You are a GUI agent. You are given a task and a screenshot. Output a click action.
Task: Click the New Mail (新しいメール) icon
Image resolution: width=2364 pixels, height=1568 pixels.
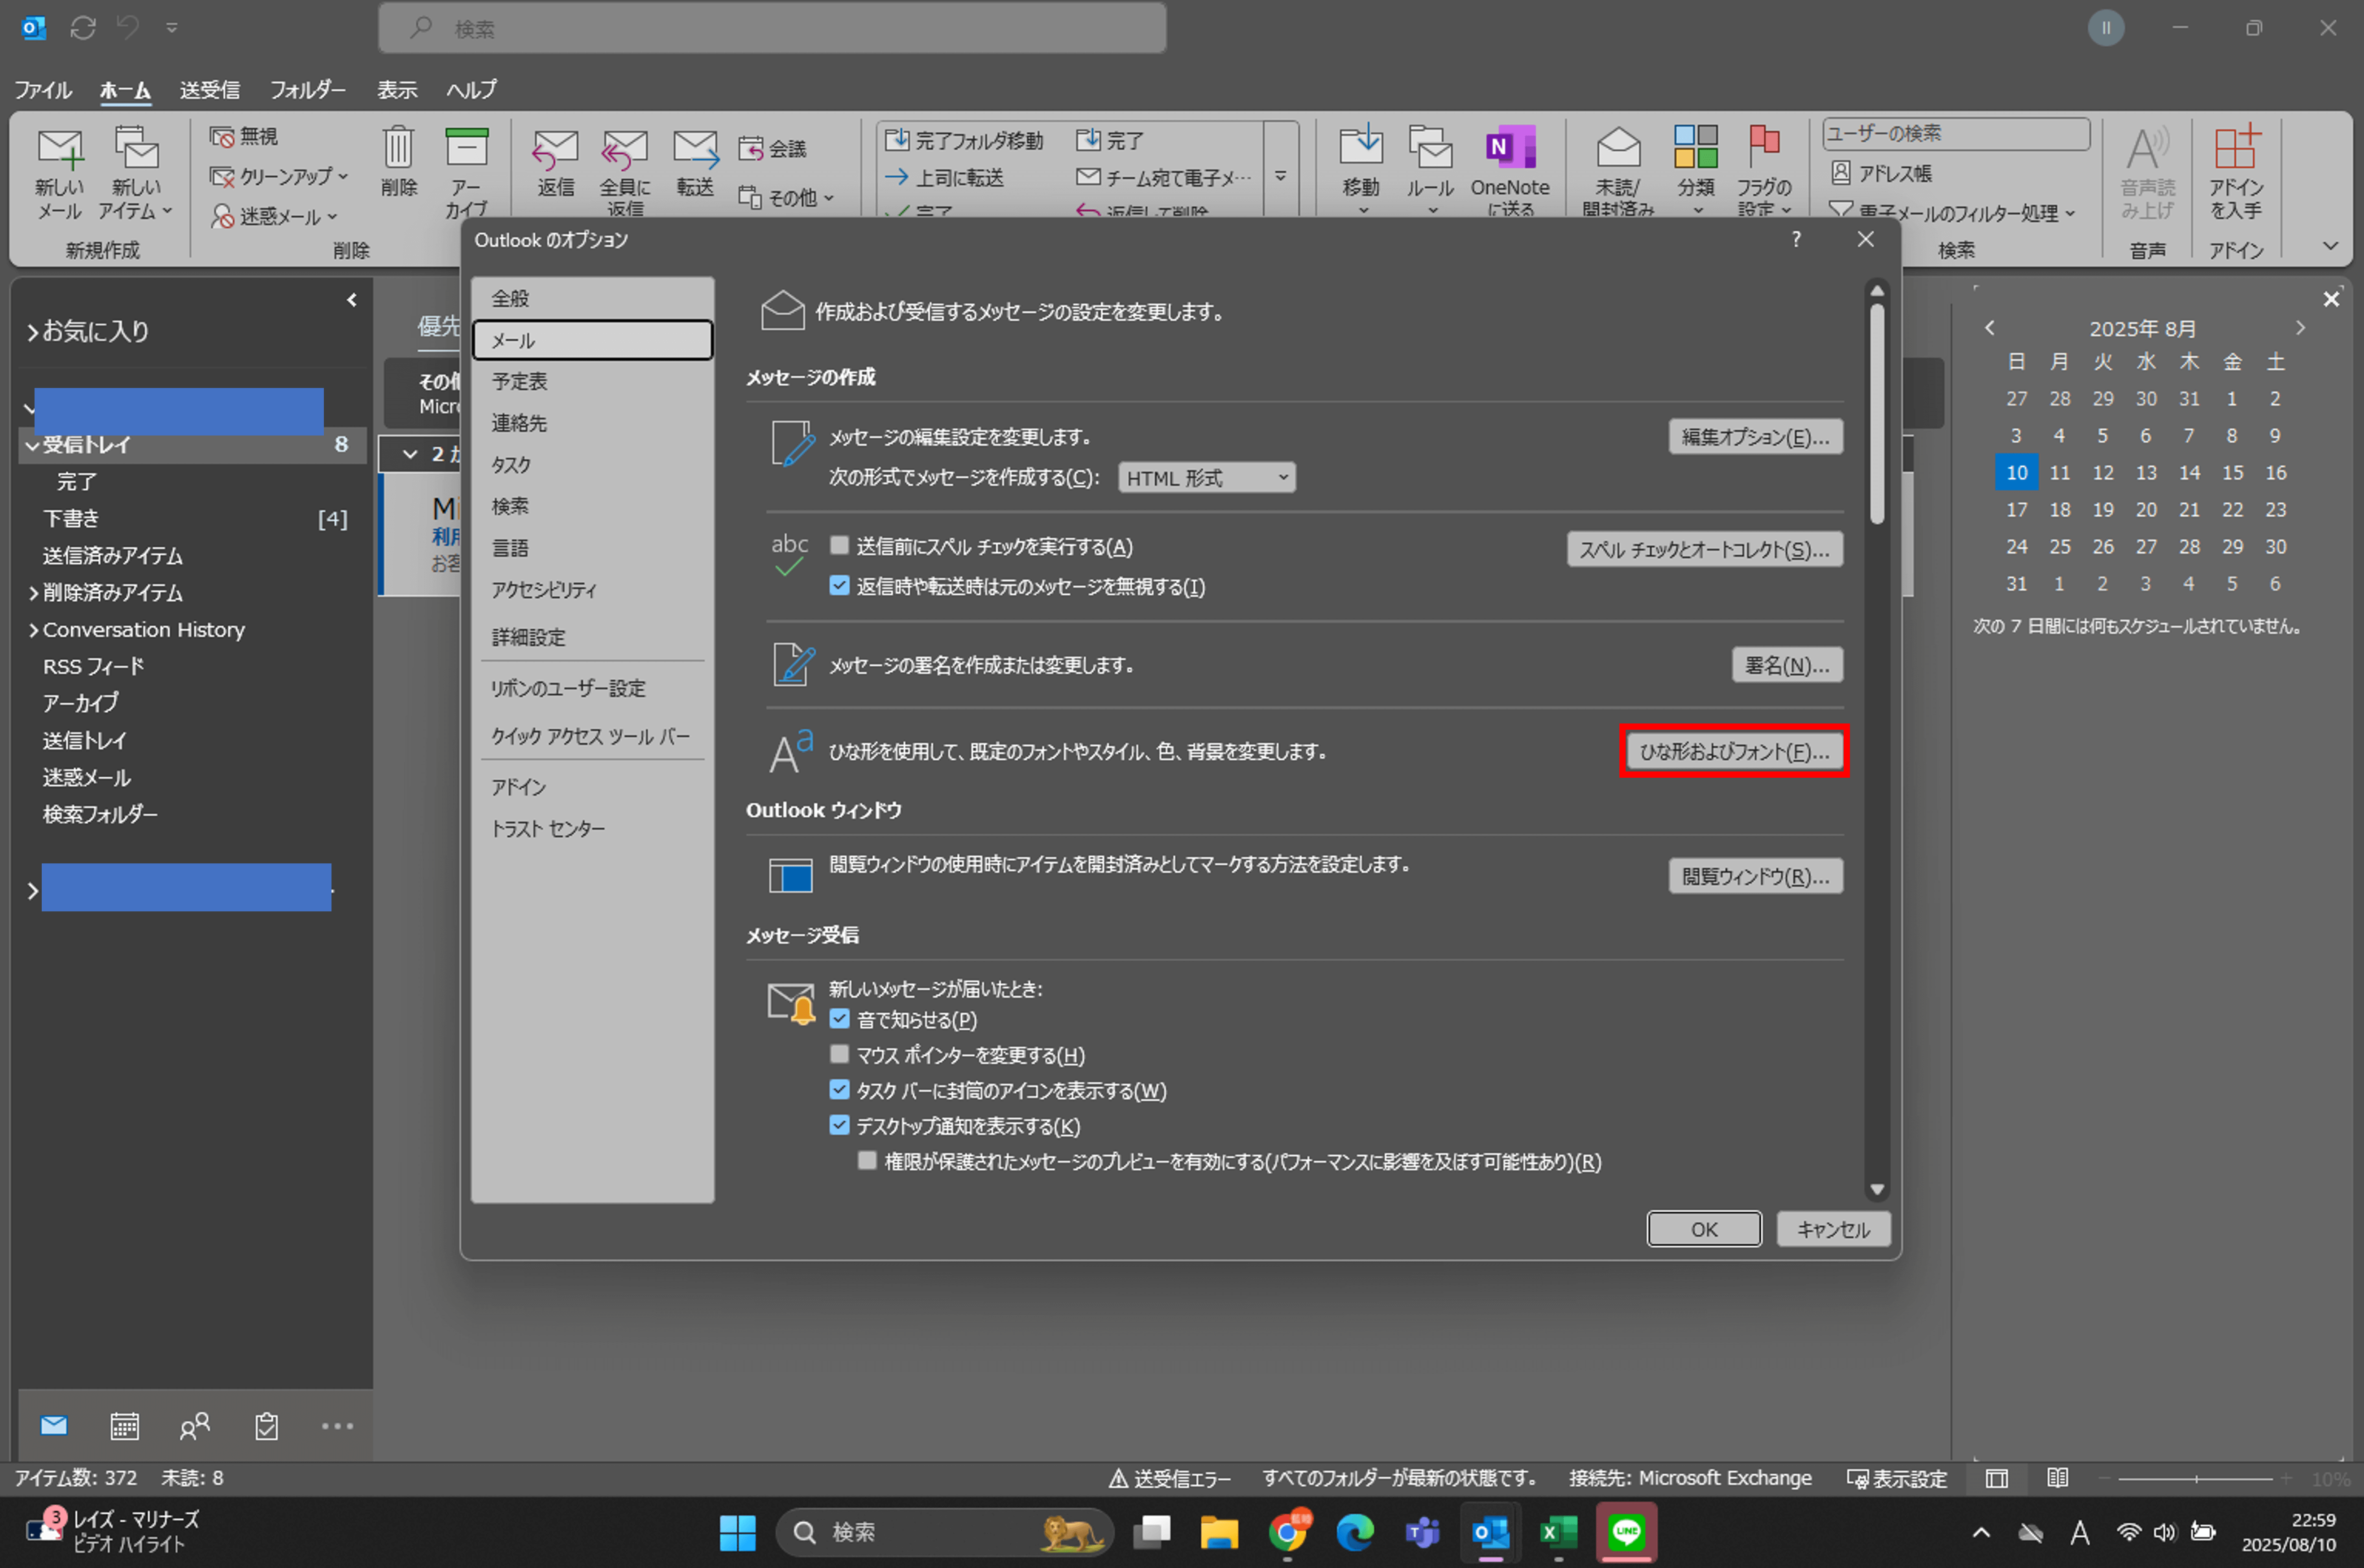pyautogui.click(x=59, y=150)
